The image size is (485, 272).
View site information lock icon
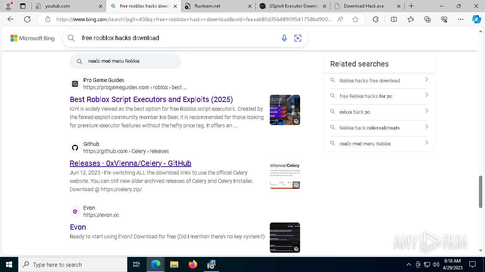(47, 19)
